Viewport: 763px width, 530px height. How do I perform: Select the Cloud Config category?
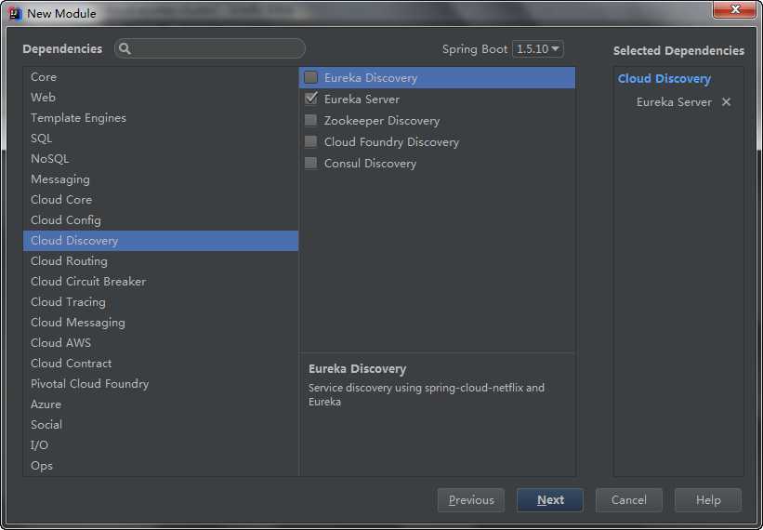pos(161,220)
